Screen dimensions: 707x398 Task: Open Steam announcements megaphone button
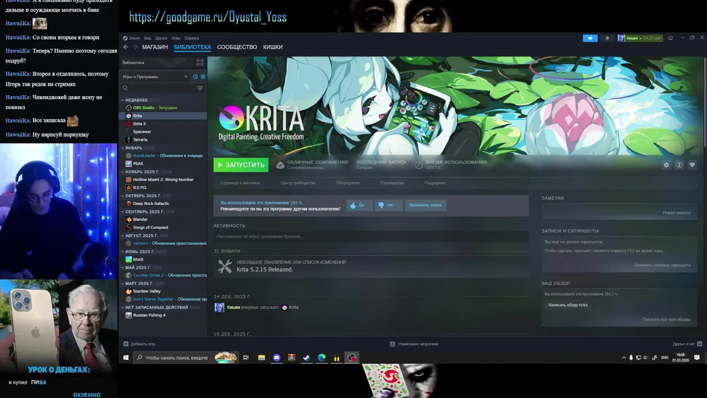coord(590,38)
